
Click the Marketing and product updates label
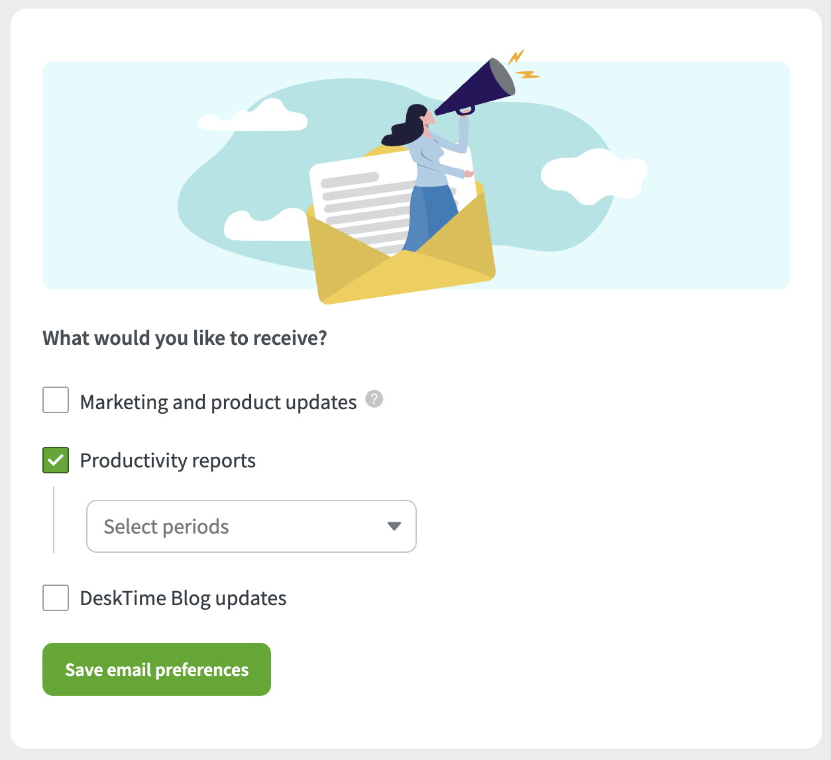click(x=218, y=403)
